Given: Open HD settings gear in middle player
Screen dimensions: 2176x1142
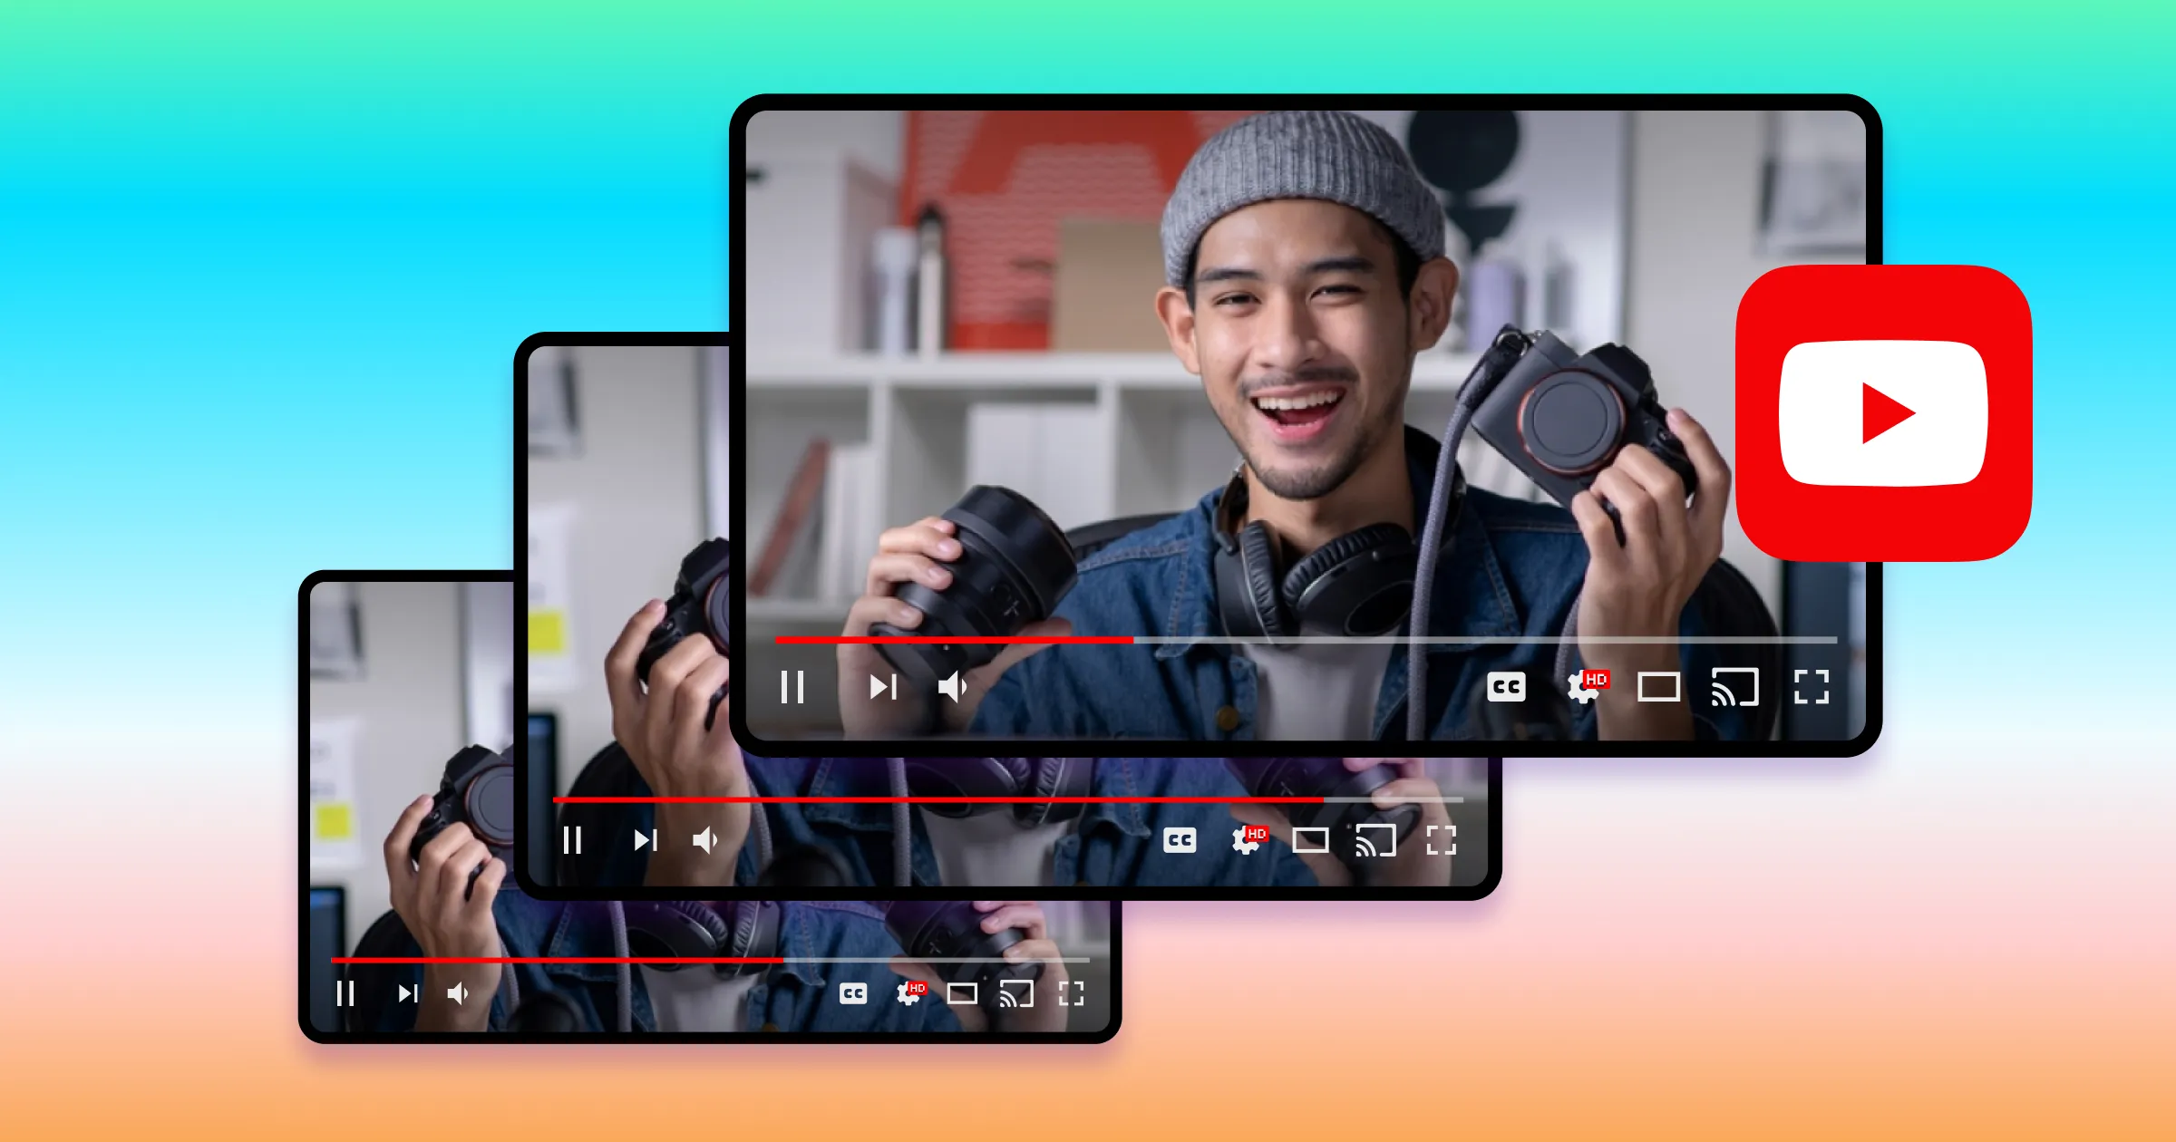Looking at the screenshot, I should 1248,839.
